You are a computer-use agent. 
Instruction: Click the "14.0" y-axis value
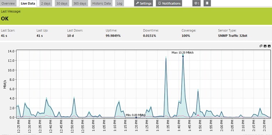(11, 51)
